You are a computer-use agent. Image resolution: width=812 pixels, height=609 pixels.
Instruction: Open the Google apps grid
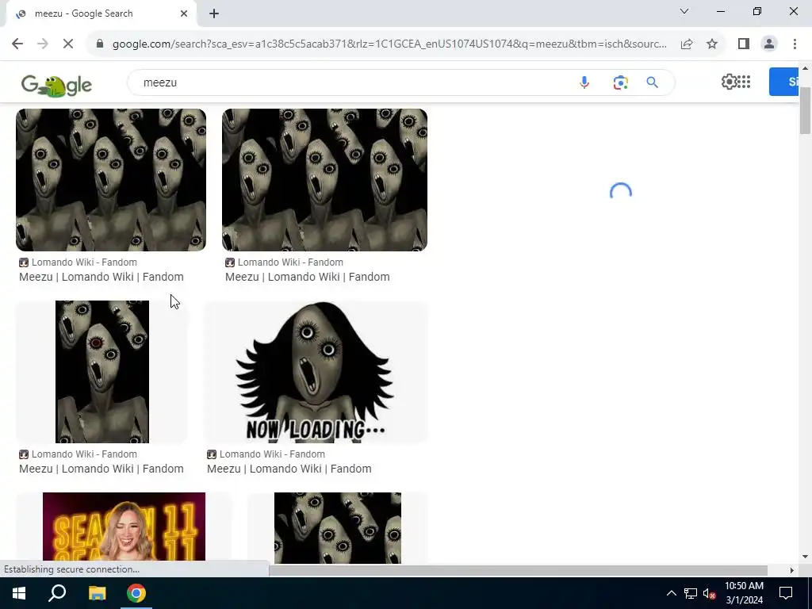click(x=744, y=82)
